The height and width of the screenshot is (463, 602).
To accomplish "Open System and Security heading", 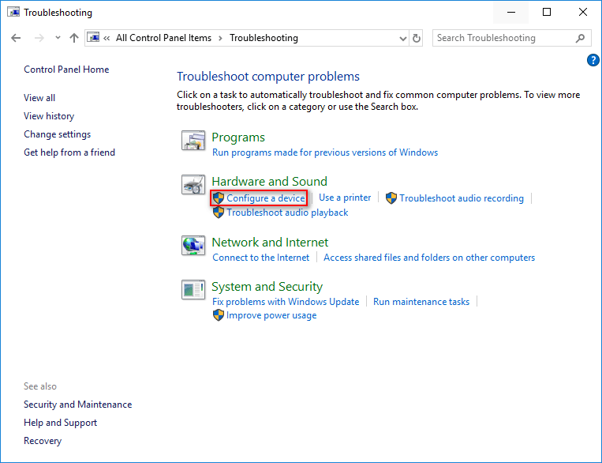I will [x=267, y=287].
